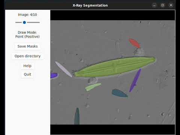
Task: Close the X-Ray Segmentation window
Action: coord(171,5)
